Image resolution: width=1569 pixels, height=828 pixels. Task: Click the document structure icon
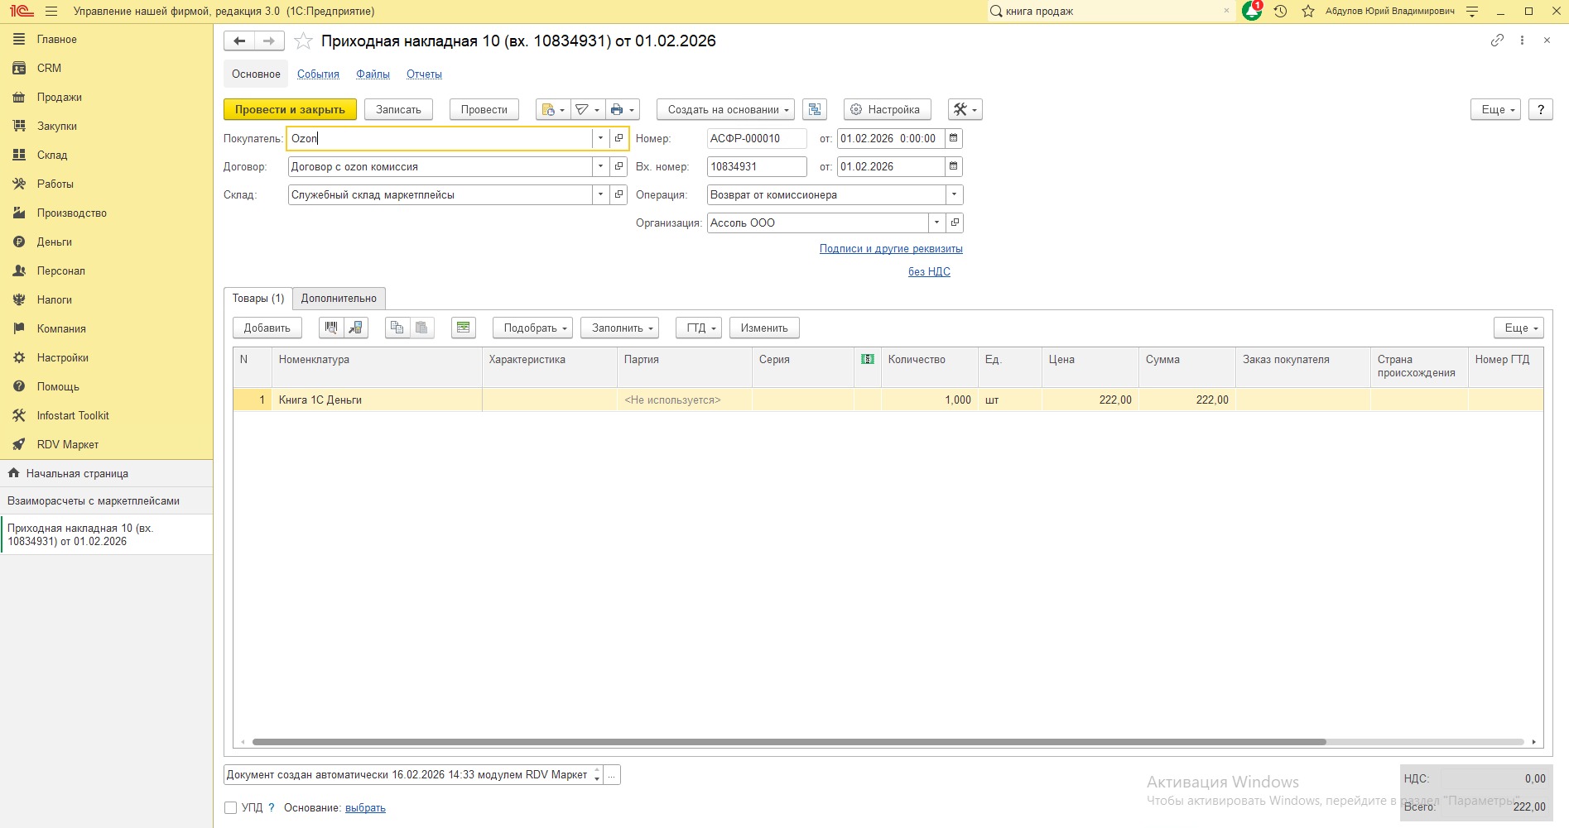815,110
